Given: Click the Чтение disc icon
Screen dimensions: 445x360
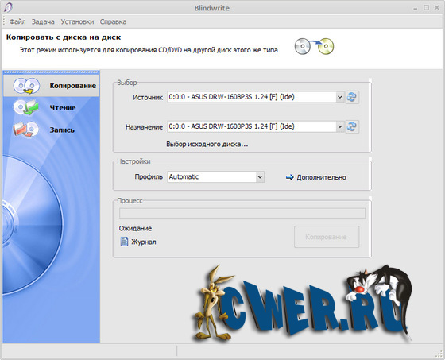Looking at the screenshot, I should click(x=25, y=107).
